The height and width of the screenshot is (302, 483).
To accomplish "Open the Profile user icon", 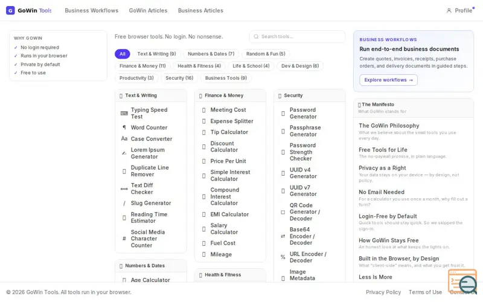I will point(449,10).
